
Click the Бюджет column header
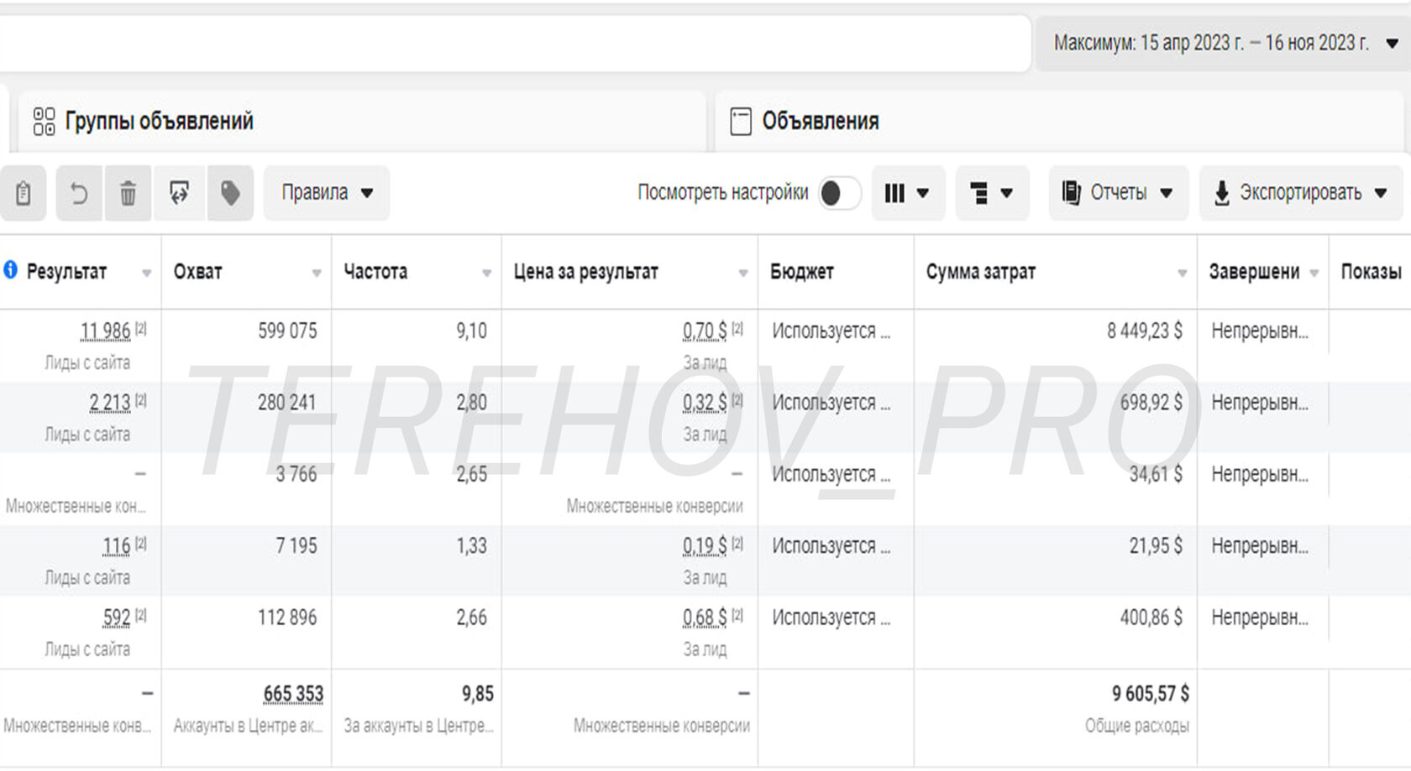(x=801, y=272)
